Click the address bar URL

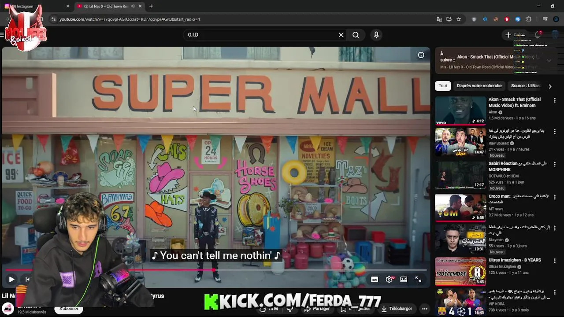[130, 19]
